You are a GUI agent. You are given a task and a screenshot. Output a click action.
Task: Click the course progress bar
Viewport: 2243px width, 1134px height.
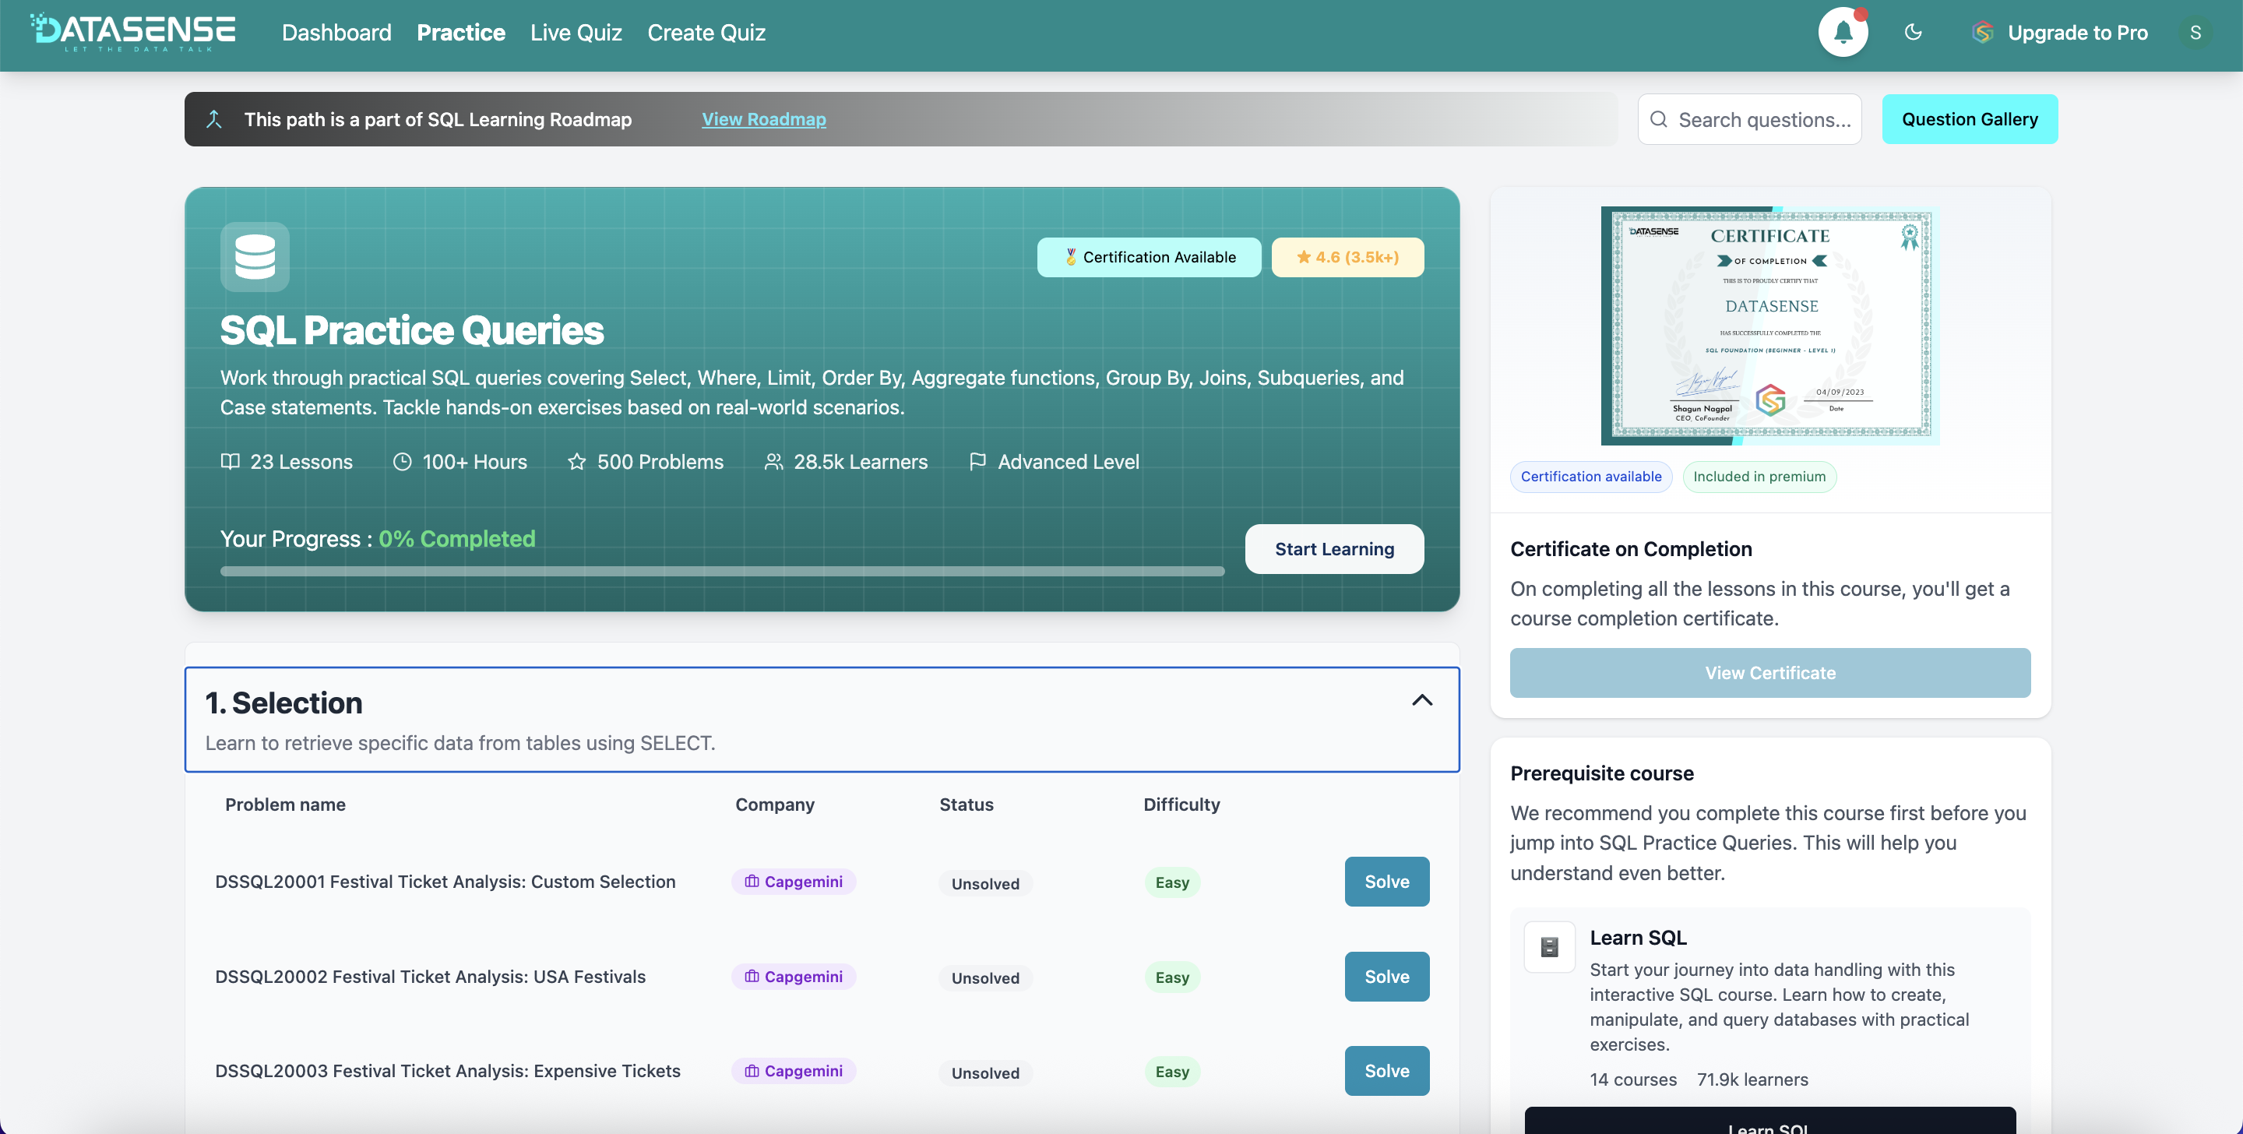point(722,572)
